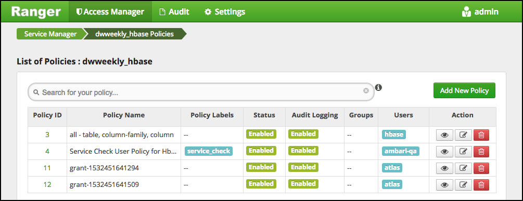Open policy ID 11 link
This screenshot has height=201, width=523.
(47, 168)
